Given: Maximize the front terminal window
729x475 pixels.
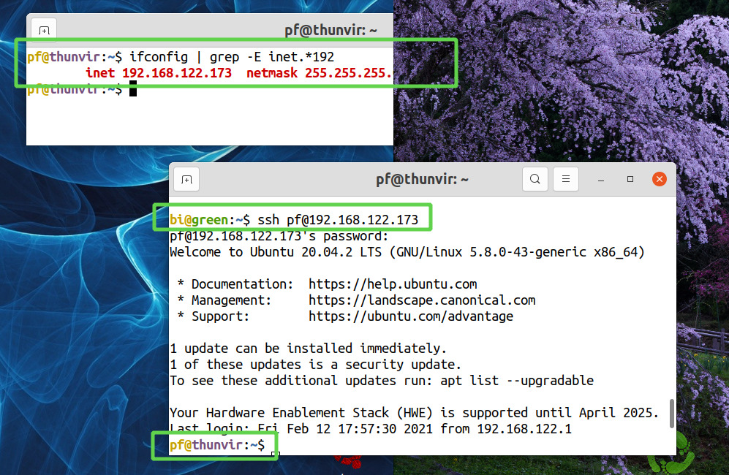Looking at the screenshot, I should click(x=630, y=179).
